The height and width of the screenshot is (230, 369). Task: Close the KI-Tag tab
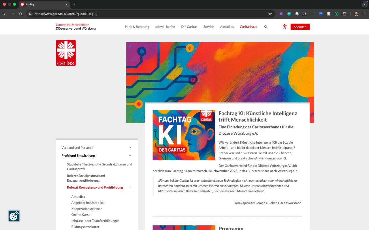point(66,4)
